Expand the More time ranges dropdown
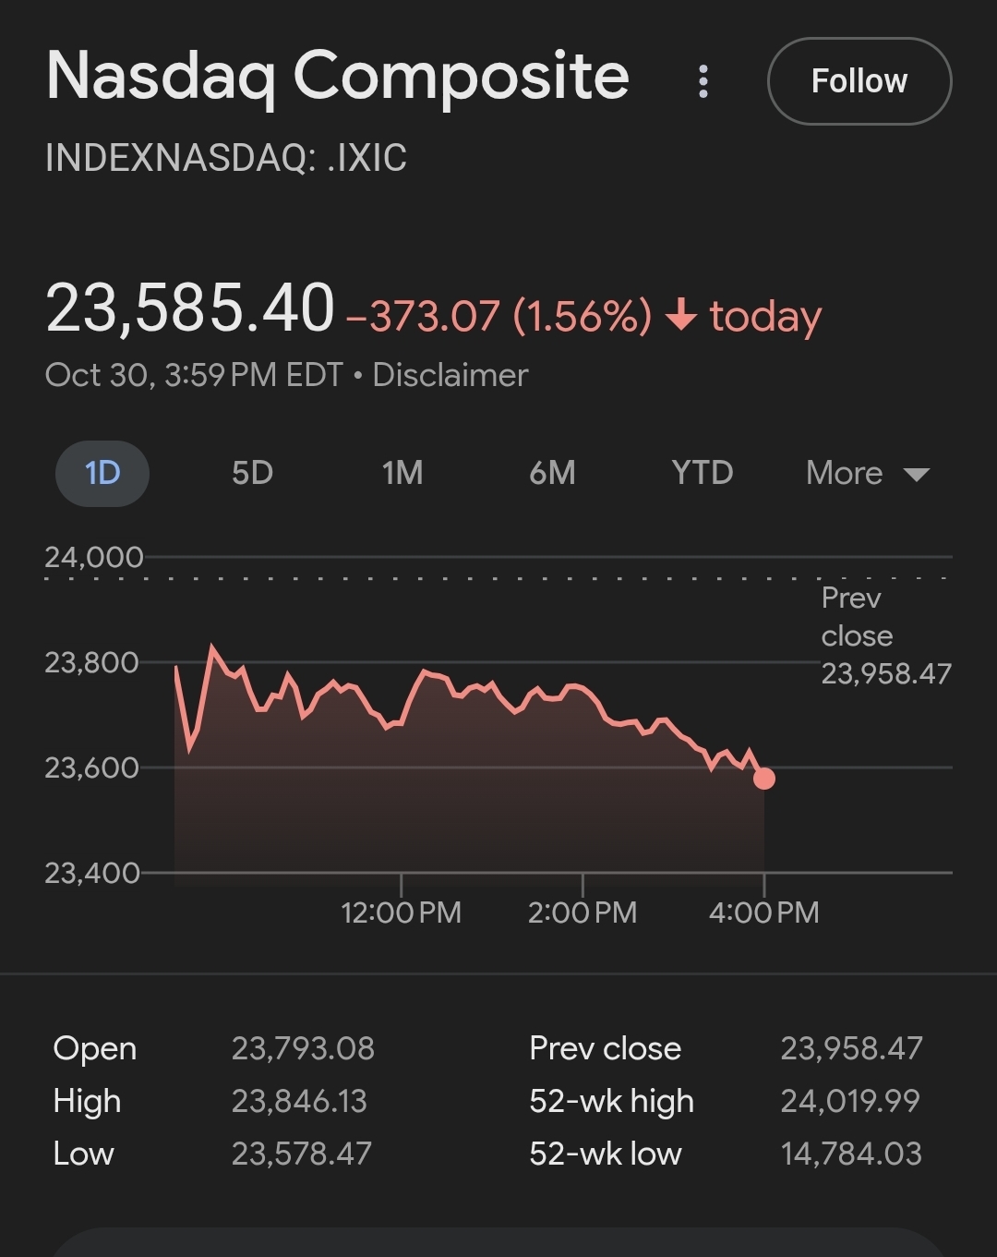 [x=845, y=473]
